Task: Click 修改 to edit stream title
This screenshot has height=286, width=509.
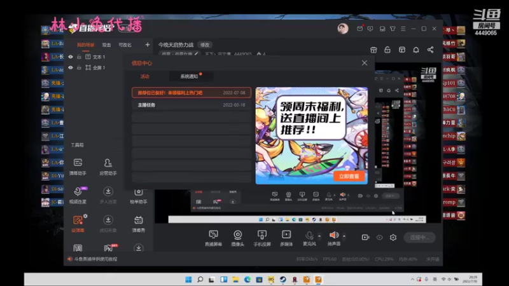Action: [205, 45]
